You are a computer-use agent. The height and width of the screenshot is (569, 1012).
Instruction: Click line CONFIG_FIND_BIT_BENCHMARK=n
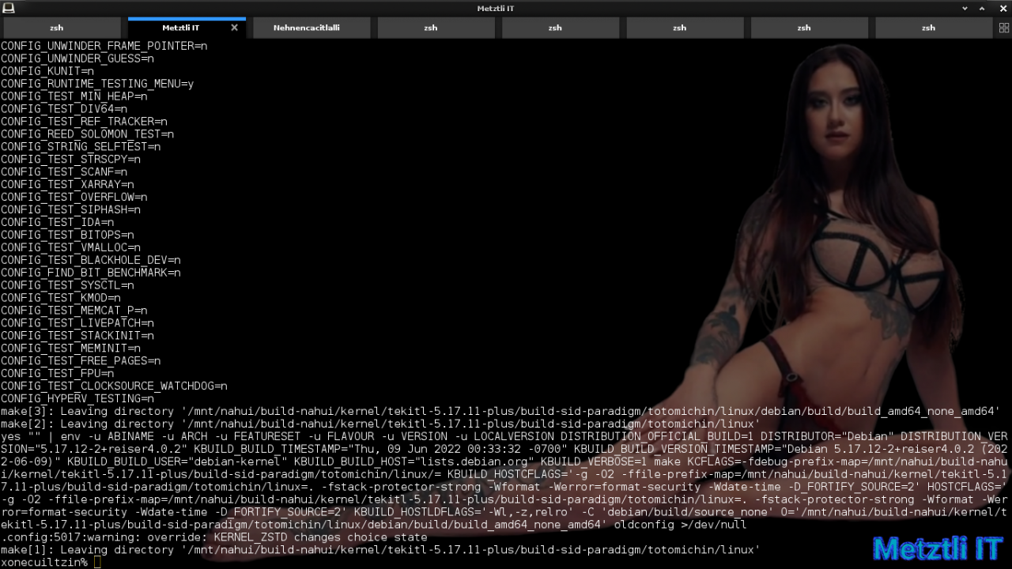(90, 273)
